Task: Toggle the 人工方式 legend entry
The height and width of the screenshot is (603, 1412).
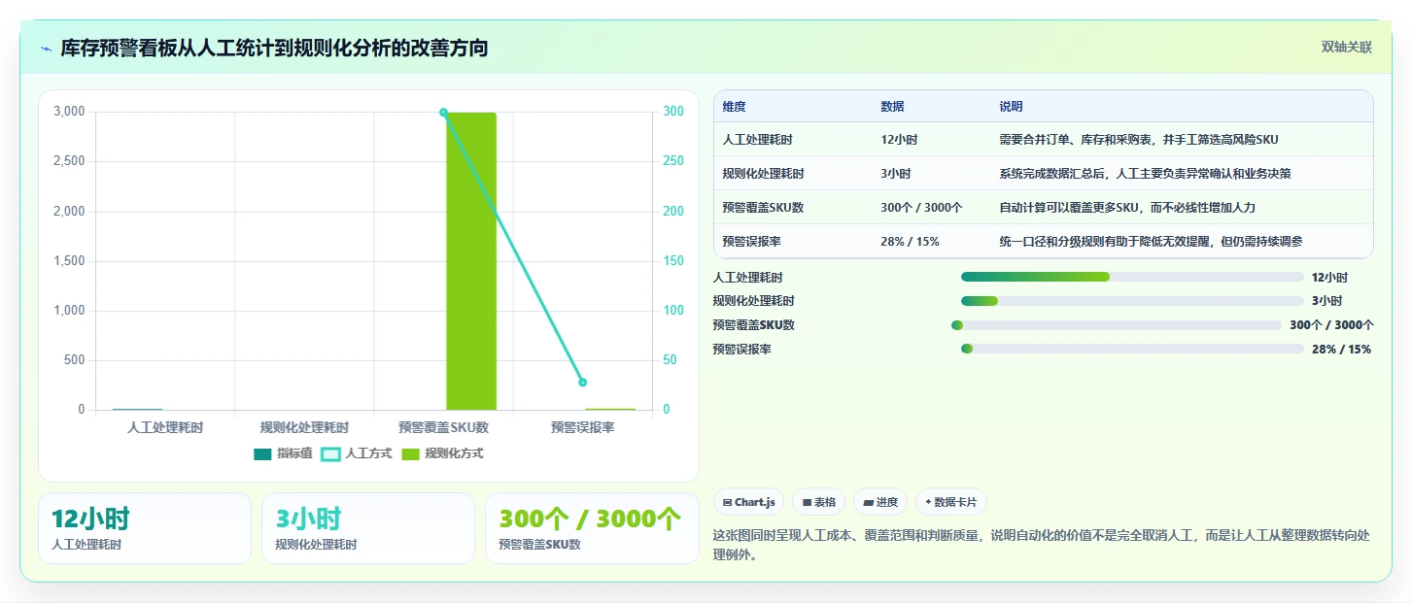Action: (357, 453)
